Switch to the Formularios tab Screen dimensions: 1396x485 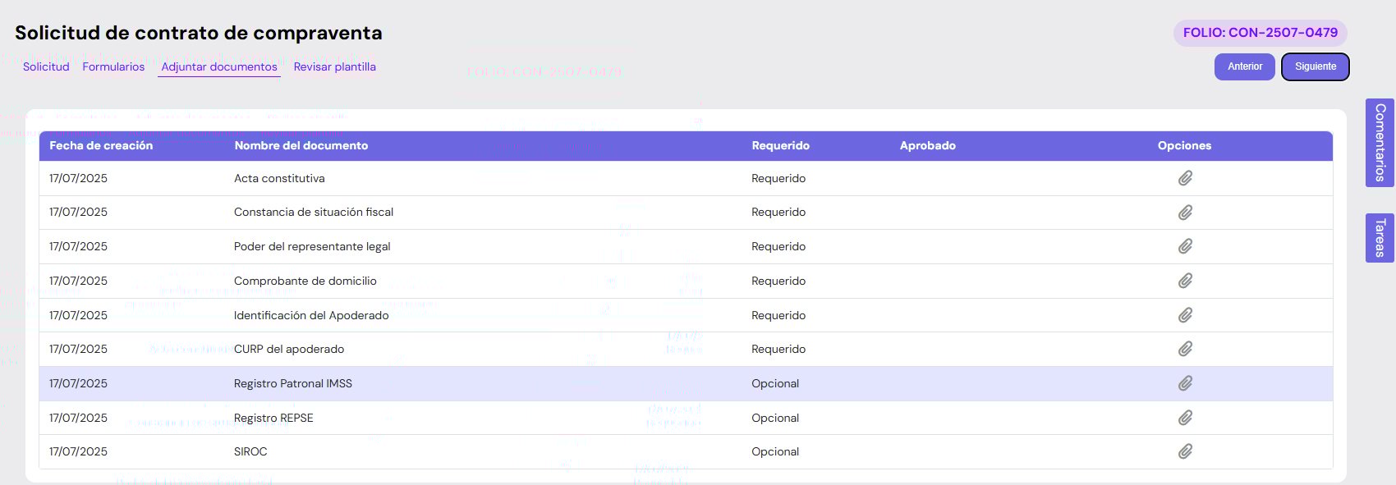113,66
